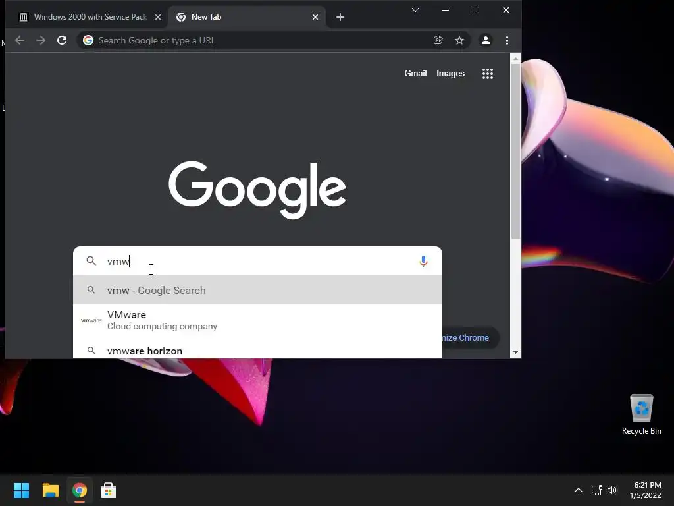Click the scrollbar down arrow
Image resolution: width=674 pixels, height=506 pixels.
[x=515, y=353]
